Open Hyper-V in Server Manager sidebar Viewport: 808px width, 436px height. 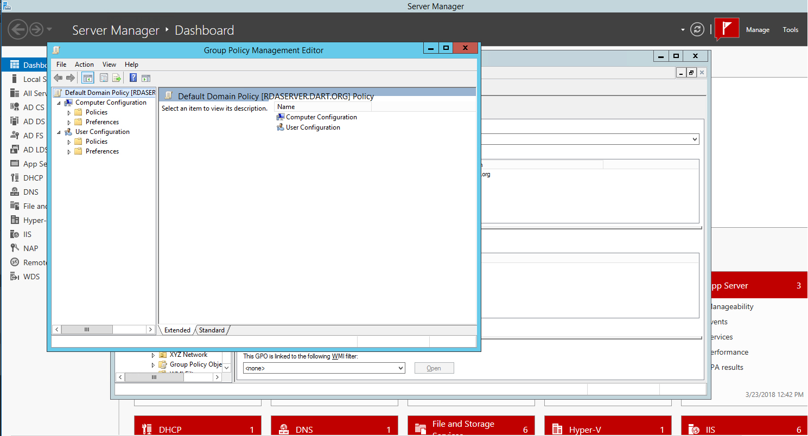pyautogui.click(x=28, y=220)
